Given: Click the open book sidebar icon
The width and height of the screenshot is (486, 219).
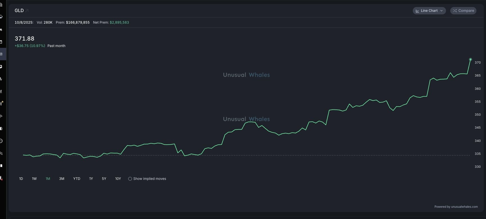Looking at the screenshot, I should tap(1, 166).
